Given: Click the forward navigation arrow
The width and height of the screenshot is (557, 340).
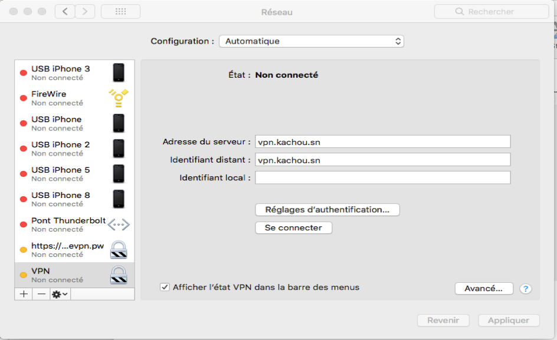Looking at the screenshot, I should click(85, 12).
